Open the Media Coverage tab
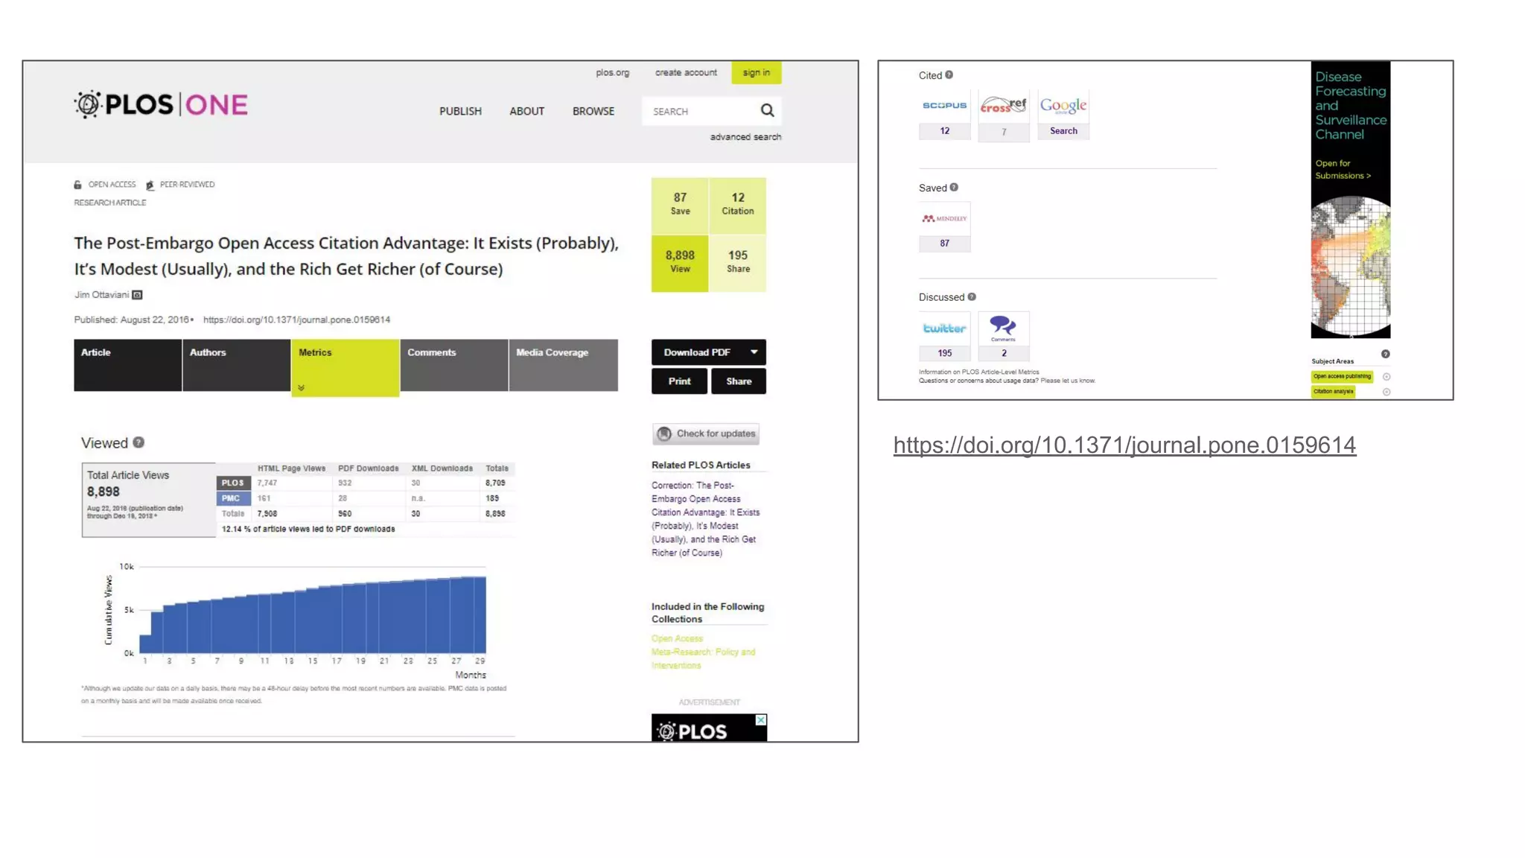Screen dimensions: 1525x858 coord(563,364)
